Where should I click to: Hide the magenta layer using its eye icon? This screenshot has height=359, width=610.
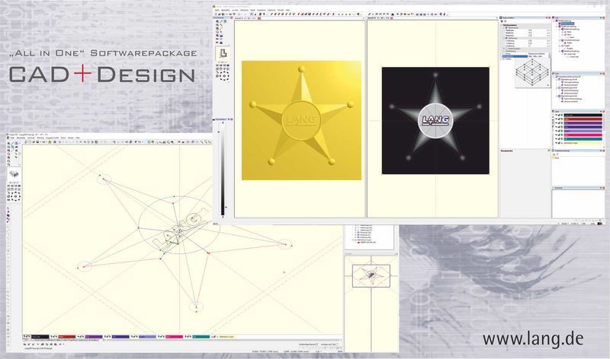557,135
